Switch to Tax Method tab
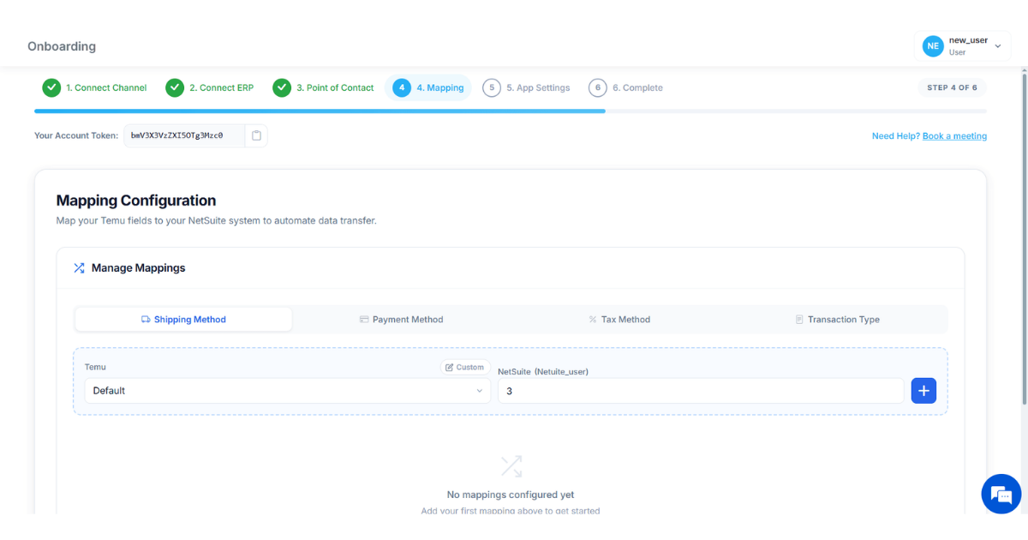 click(x=619, y=320)
